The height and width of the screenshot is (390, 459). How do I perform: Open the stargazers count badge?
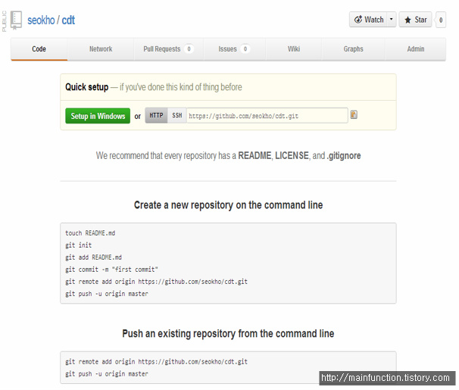[x=441, y=20]
